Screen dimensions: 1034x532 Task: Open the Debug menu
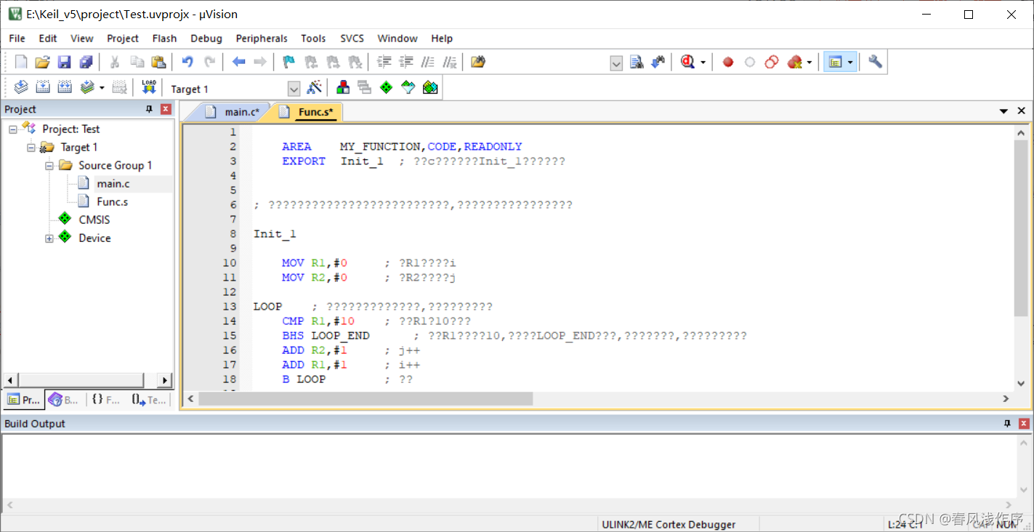pos(206,39)
